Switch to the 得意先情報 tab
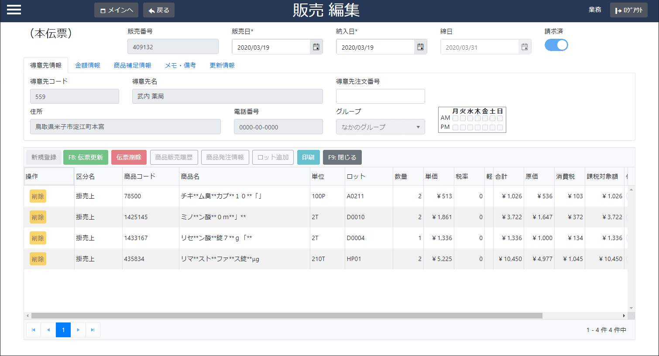 46,65
